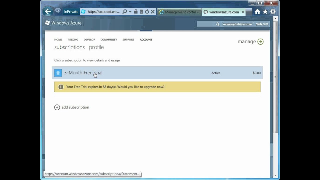Open the address bar dropdown arrow
This screenshot has width=320, height=180.
point(130,12)
